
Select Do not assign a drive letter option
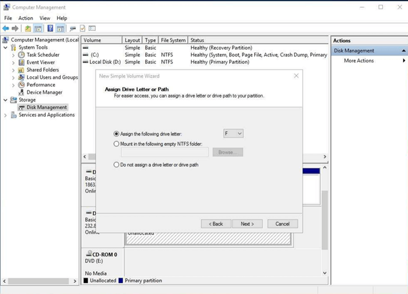coord(117,165)
